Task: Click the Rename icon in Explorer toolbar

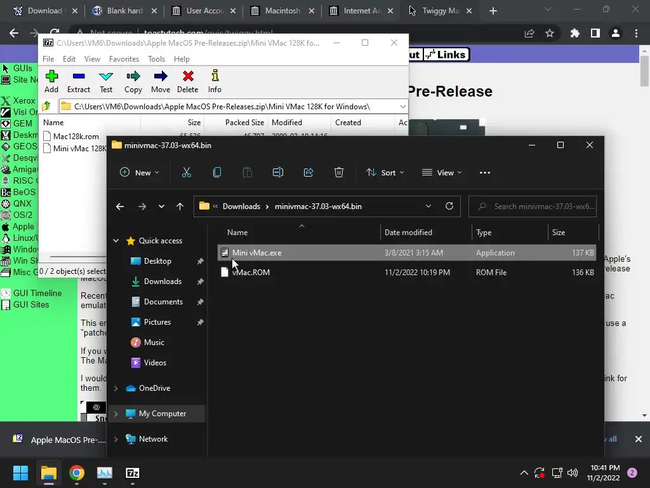Action: (x=278, y=173)
